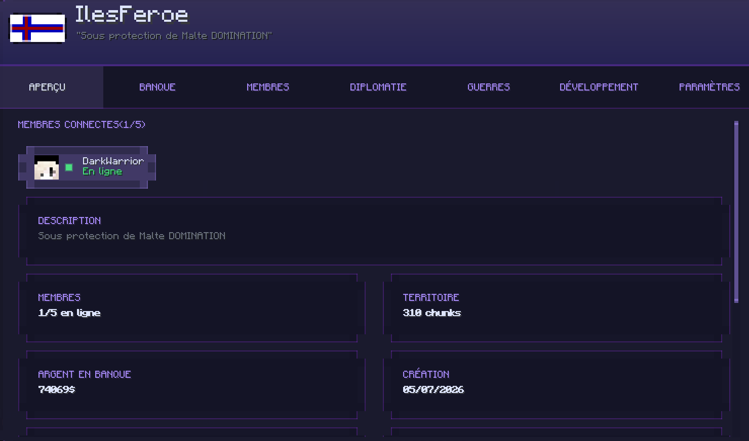Click the header subtitle about Malte protection

pos(174,35)
